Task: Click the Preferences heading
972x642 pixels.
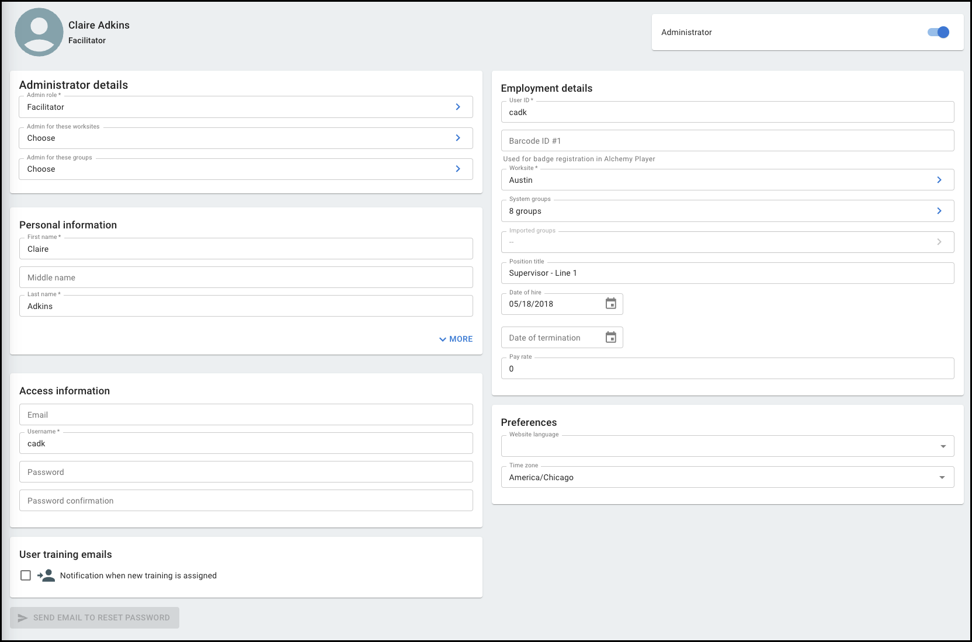Action: point(529,422)
